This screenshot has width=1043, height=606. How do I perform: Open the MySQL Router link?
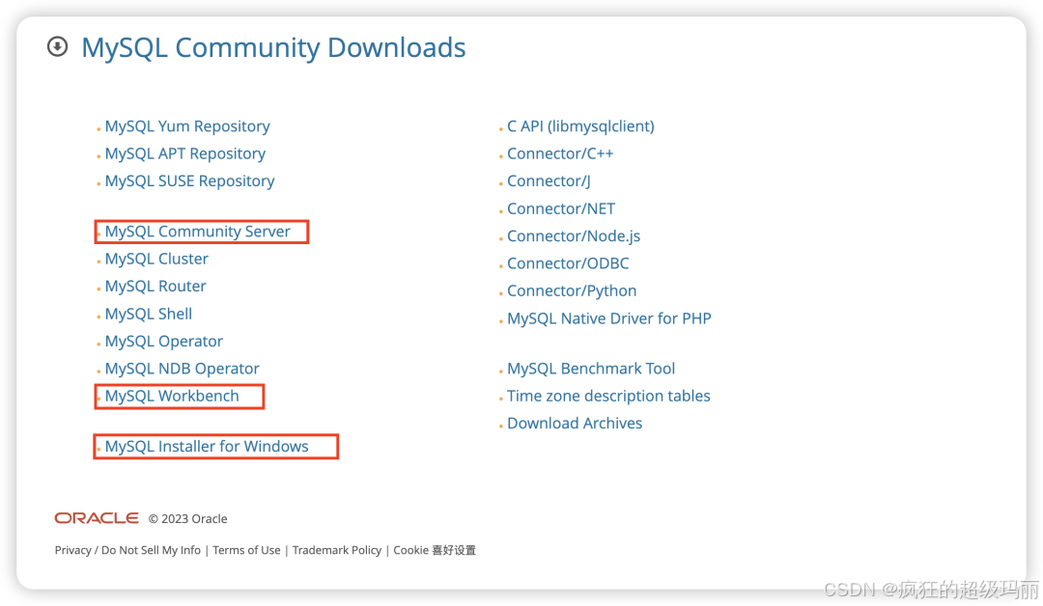[155, 287]
